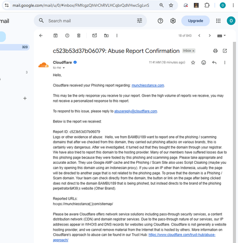This screenshot has width=238, height=243.
Task: Click the Cloudflare sender avatar logo
Action: click(x=43, y=65)
